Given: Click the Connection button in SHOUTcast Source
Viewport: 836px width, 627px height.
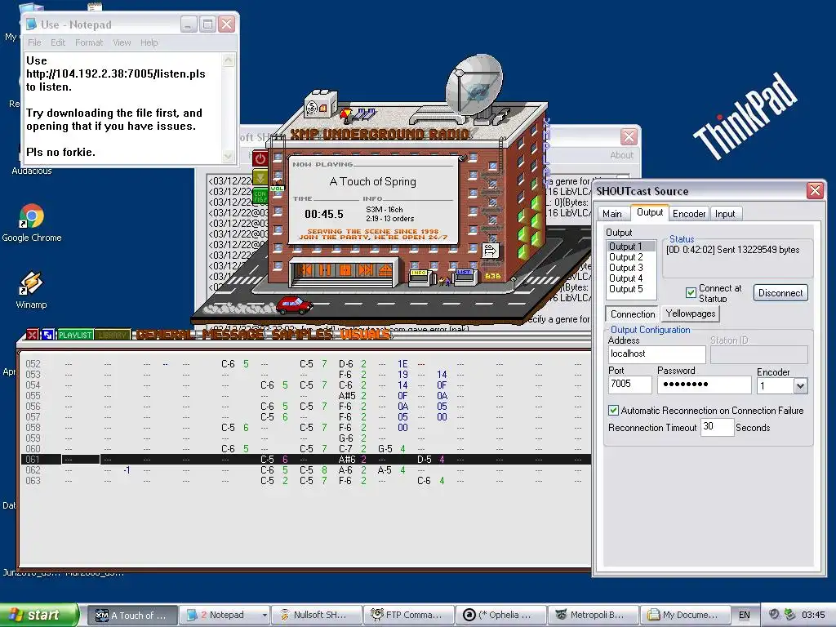Looking at the screenshot, I should [x=633, y=314].
